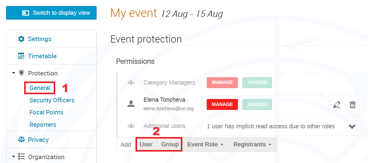
Task: Collapse the Protection menu section arrow
Action: (14, 73)
